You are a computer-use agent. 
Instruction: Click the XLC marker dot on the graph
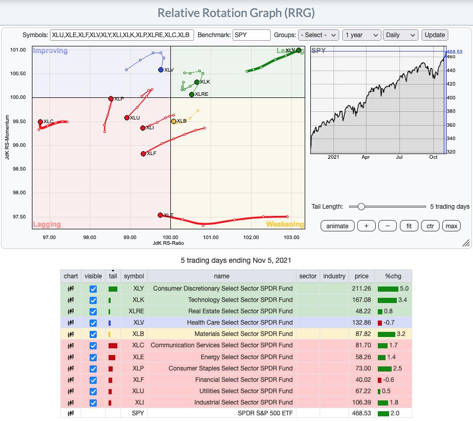[x=40, y=122]
